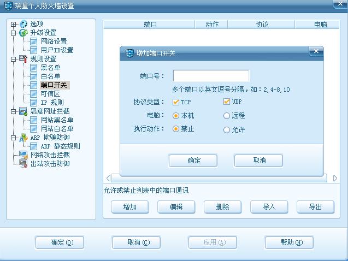
Task: Click the page icon beside 用户ID设置
Action: (33, 50)
